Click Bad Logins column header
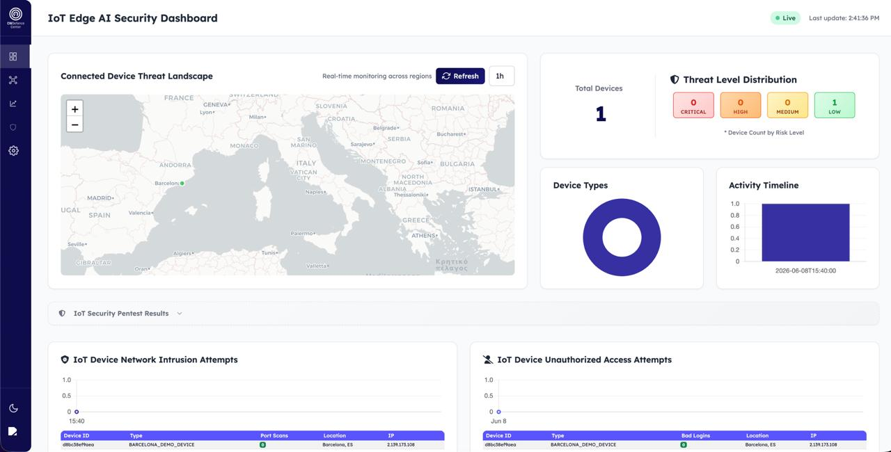The image size is (891, 452). click(x=696, y=435)
